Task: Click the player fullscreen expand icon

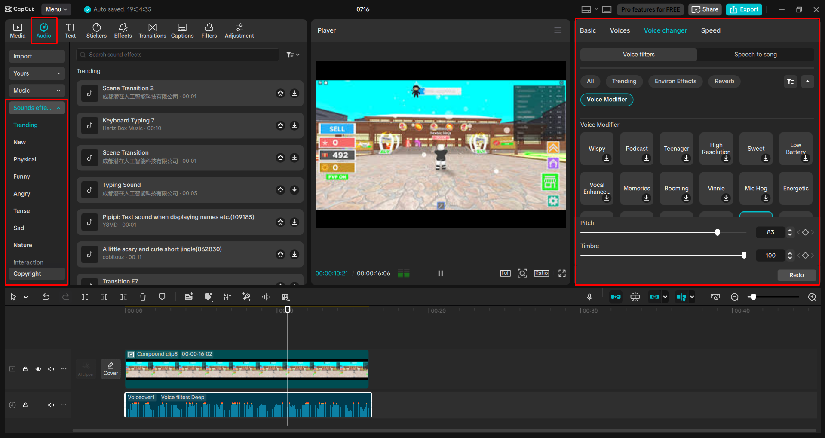Action: 562,273
